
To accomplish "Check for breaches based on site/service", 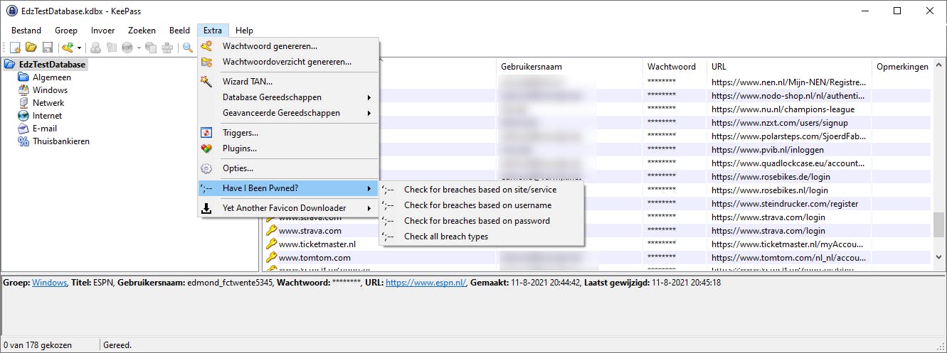I will click(x=482, y=190).
